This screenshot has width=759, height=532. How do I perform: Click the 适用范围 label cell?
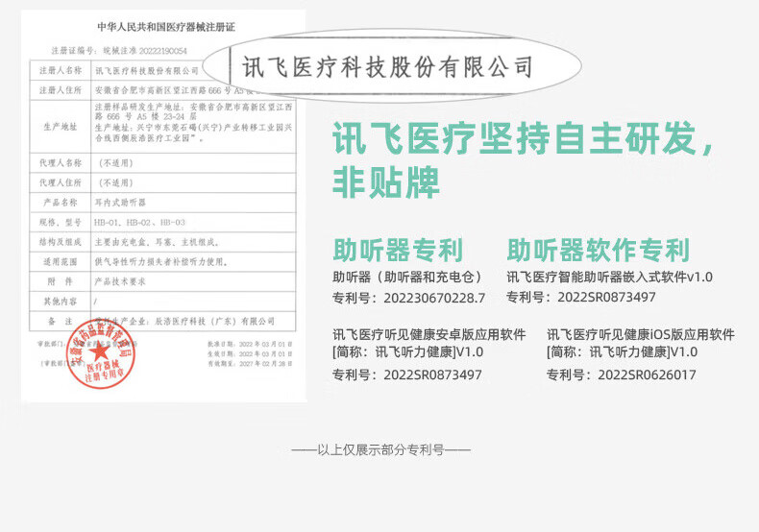pyautogui.click(x=61, y=261)
